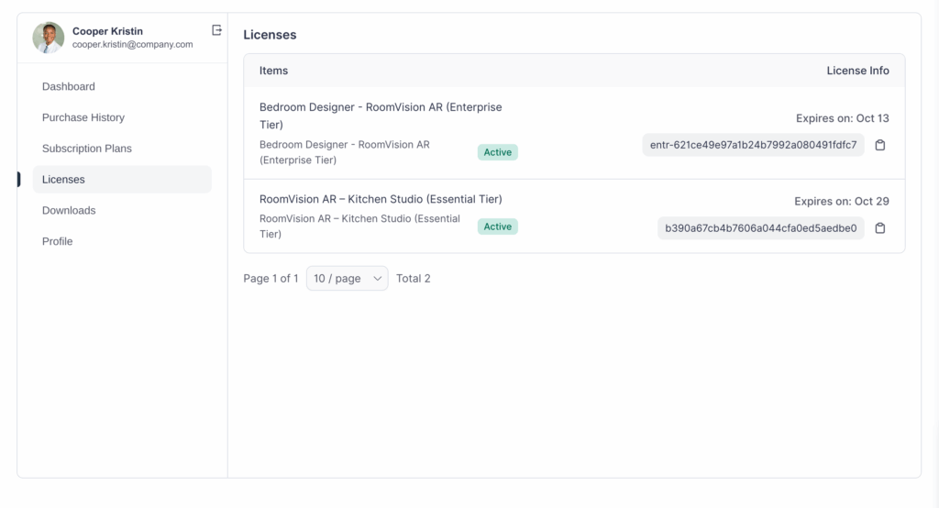Copy the entr-621ce49e license key

coord(879,145)
